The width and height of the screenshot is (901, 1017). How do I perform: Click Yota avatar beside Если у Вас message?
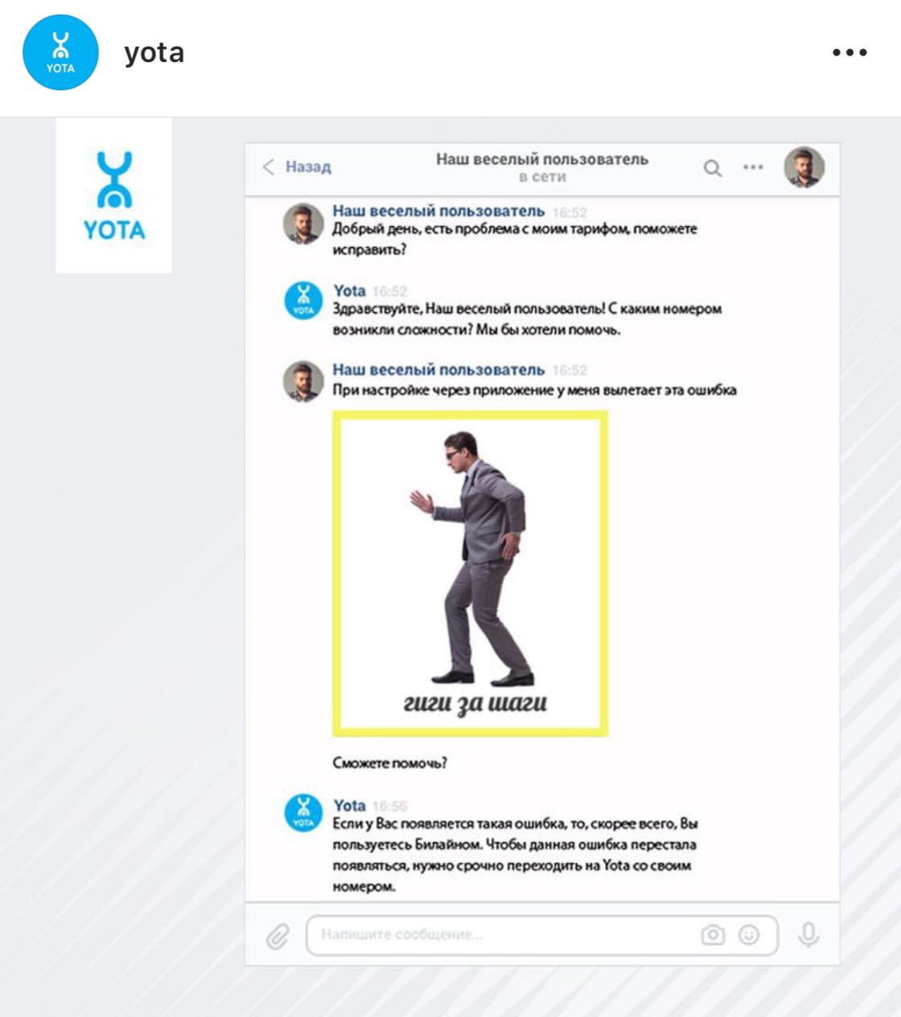click(304, 813)
